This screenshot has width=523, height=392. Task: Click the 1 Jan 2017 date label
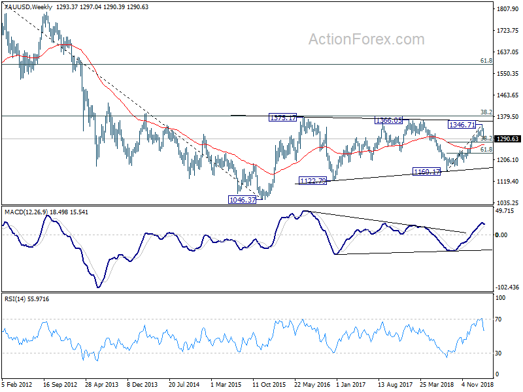click(x=350, y=384)
